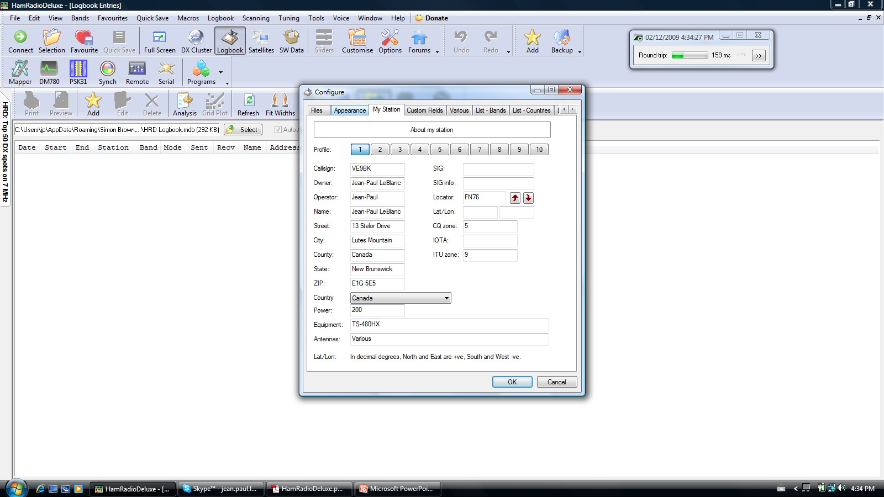Click the round trip progress bar

[690, 55]
